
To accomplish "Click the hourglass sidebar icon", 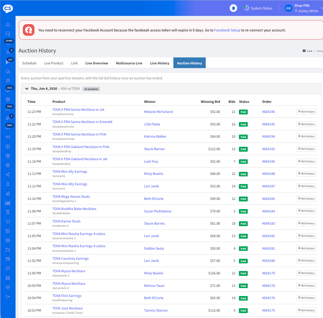I will coord(8,212).
